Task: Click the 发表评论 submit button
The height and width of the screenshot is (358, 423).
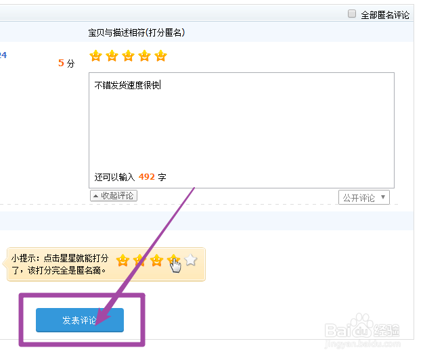Action: [80, 320]
